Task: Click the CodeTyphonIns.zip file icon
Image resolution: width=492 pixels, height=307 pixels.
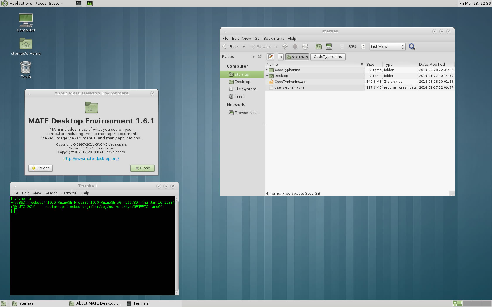Action: pyautogui.click(x=271, y=82)
